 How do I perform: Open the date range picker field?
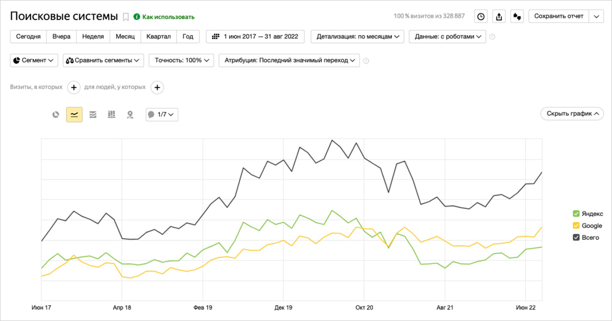click(255, 37)
